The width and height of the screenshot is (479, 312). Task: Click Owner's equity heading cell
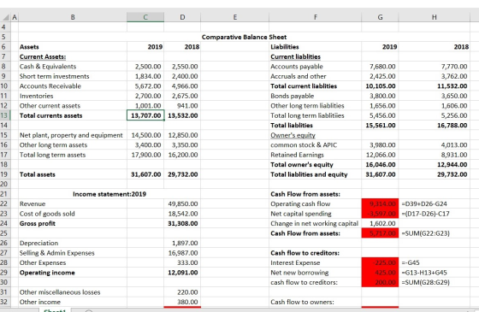pos(316,135)
